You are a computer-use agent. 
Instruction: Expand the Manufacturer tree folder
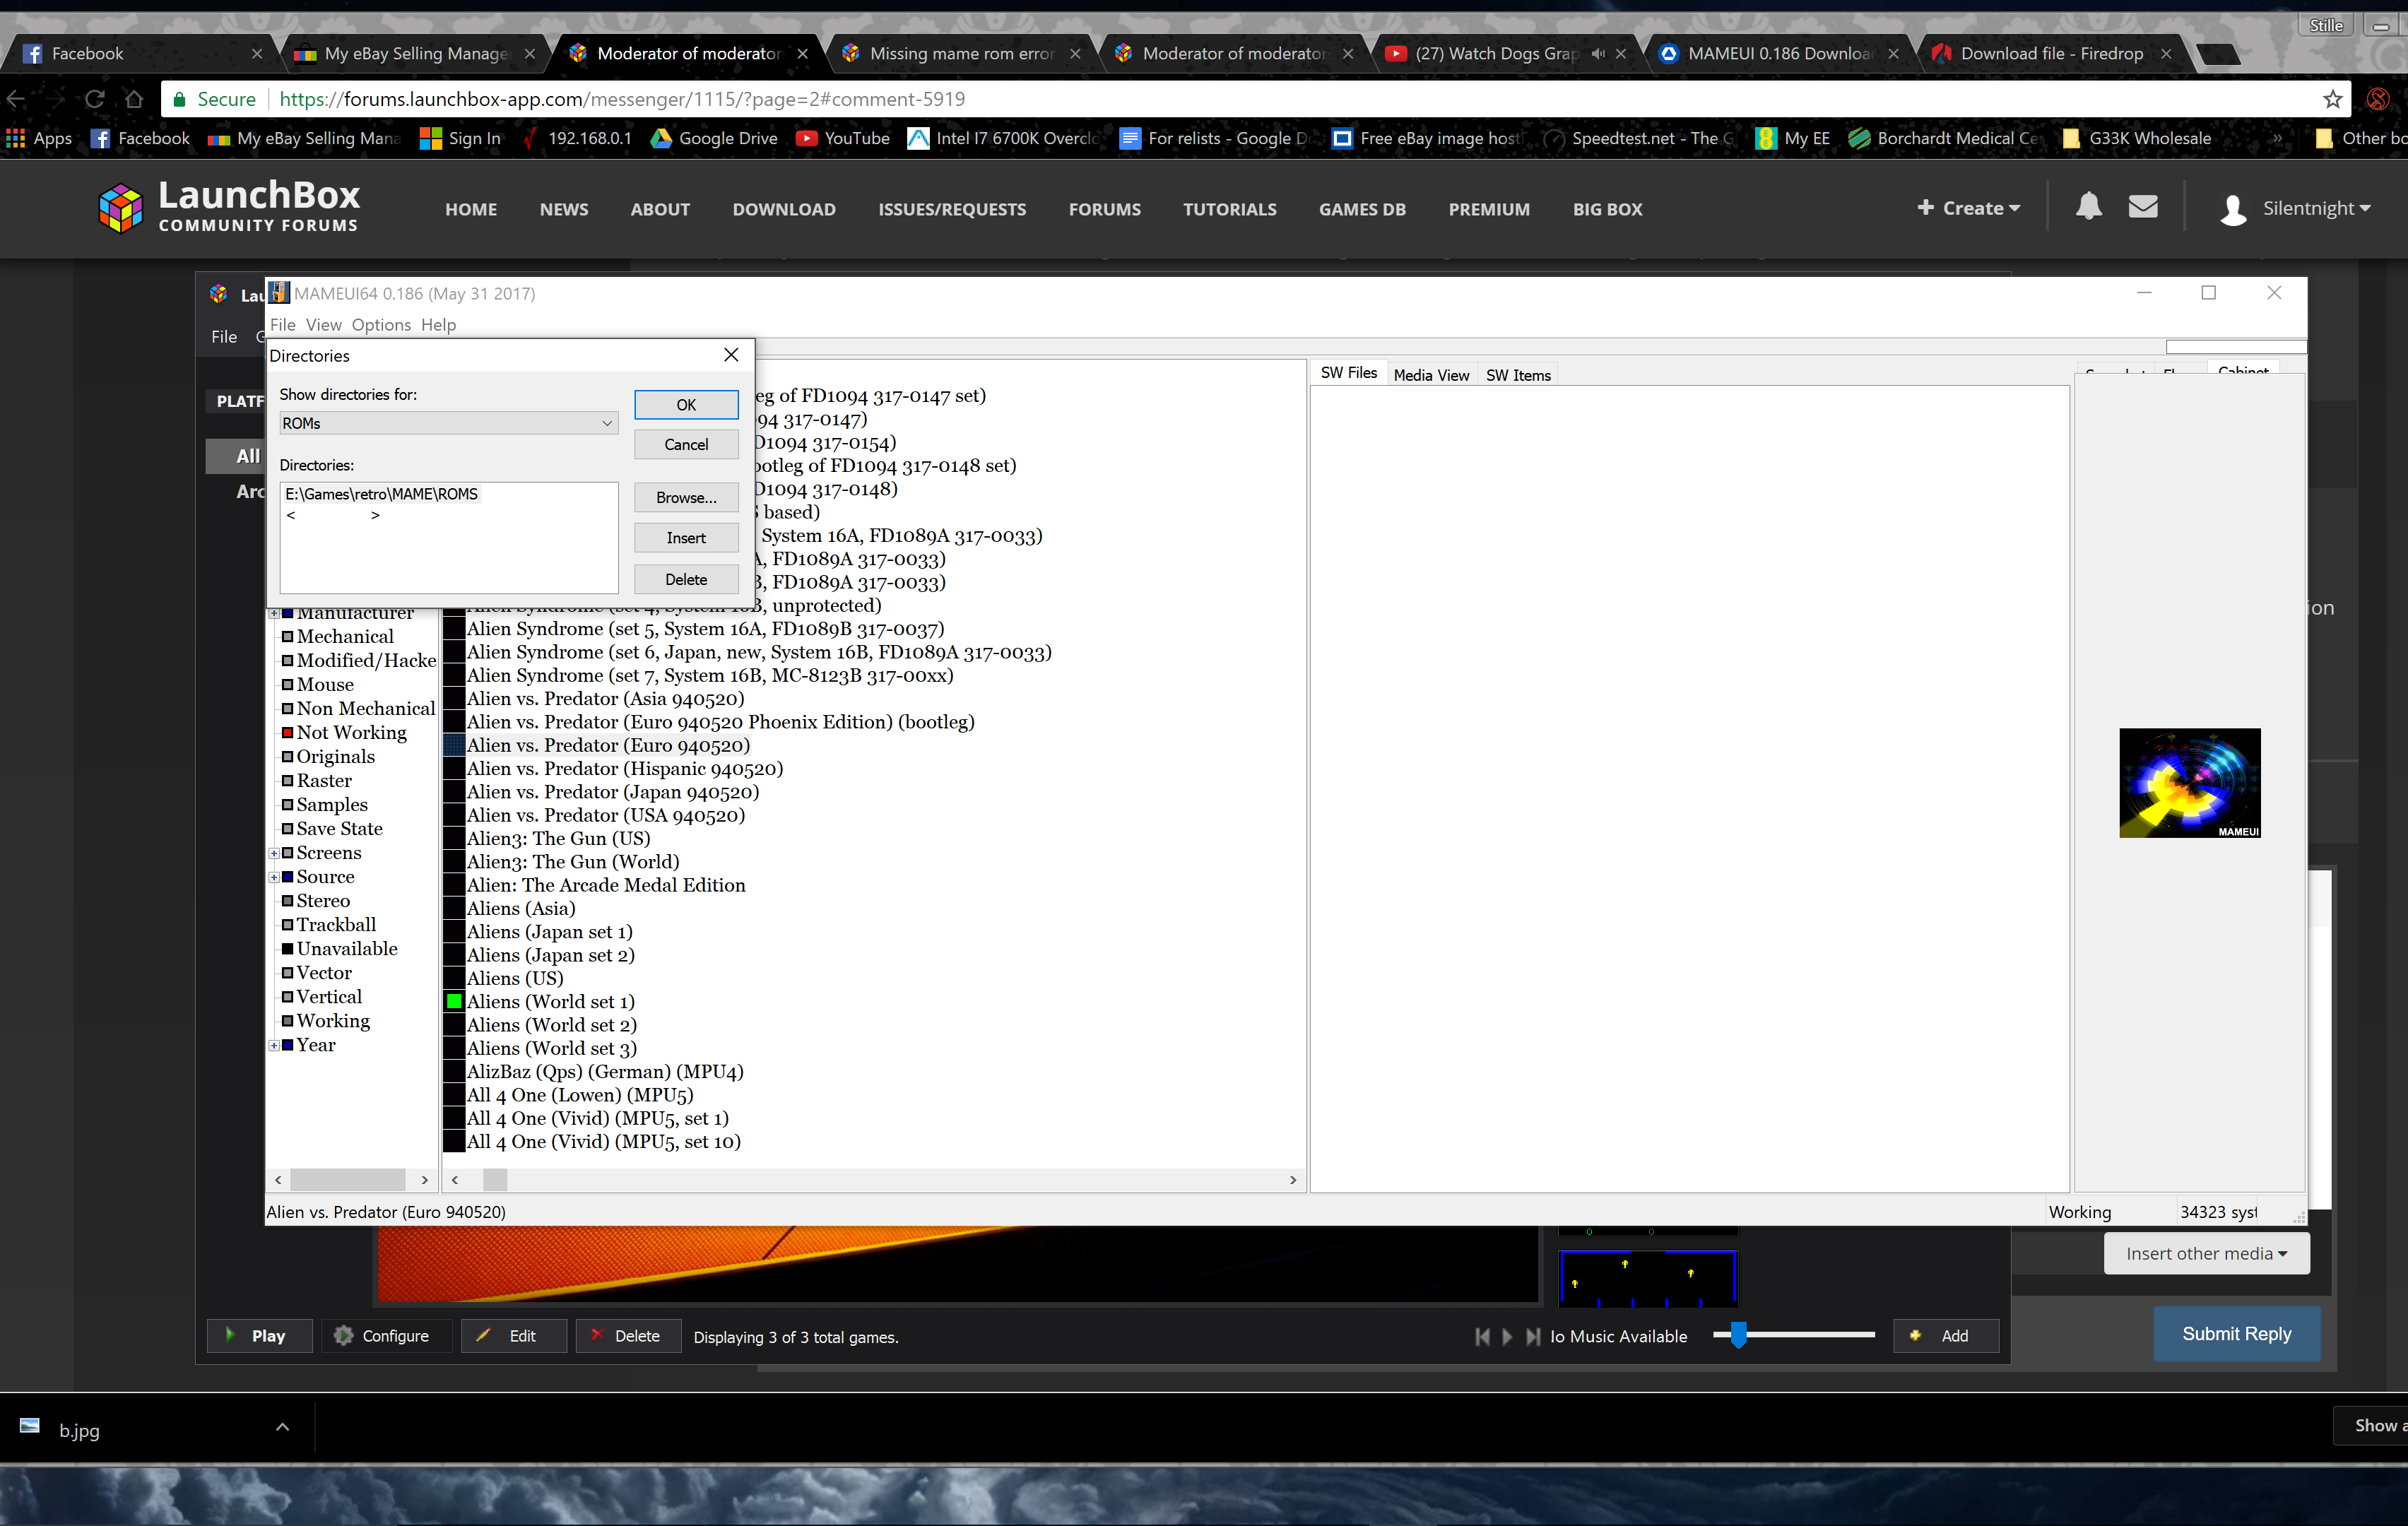[274, 613]
